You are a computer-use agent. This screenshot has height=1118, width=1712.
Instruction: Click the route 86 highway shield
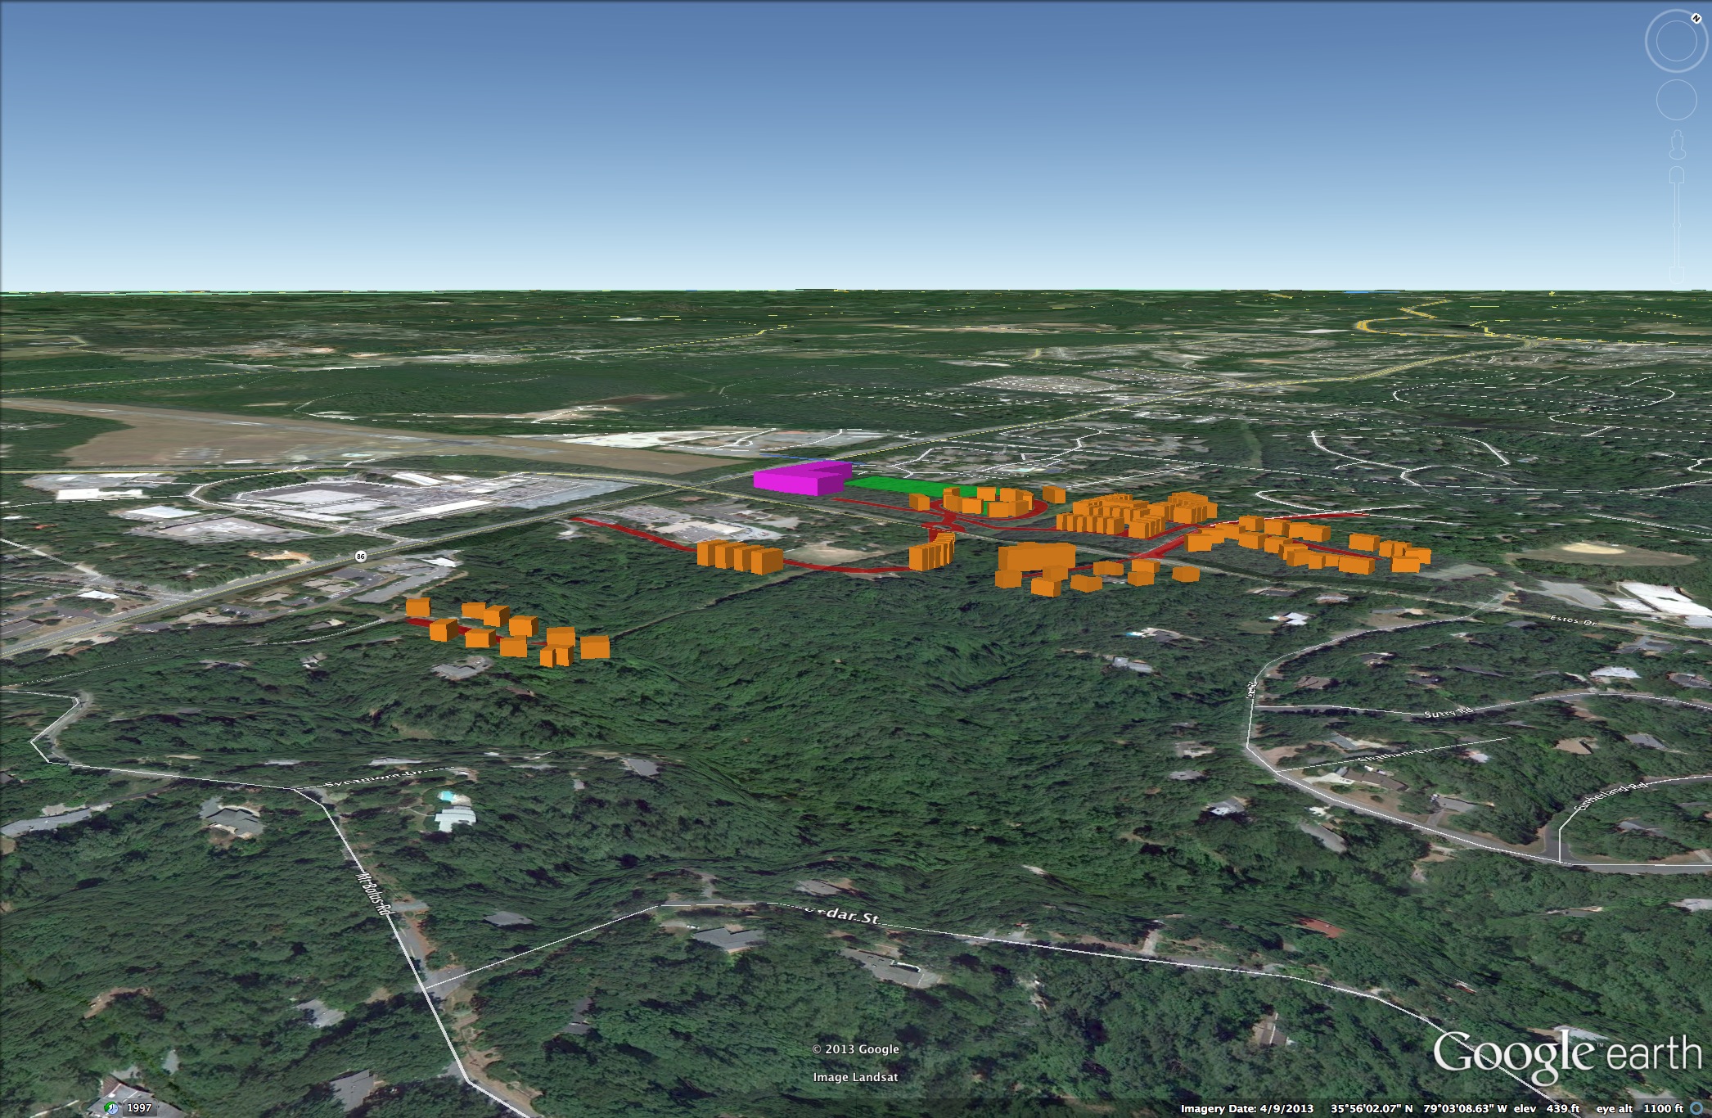(x=361, y=557)
